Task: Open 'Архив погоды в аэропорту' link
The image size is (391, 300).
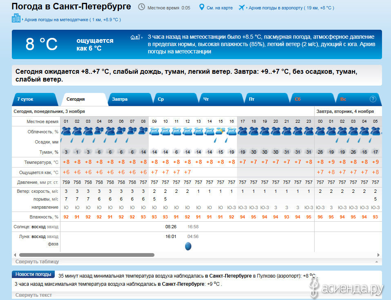Action: tap(276, 8)
